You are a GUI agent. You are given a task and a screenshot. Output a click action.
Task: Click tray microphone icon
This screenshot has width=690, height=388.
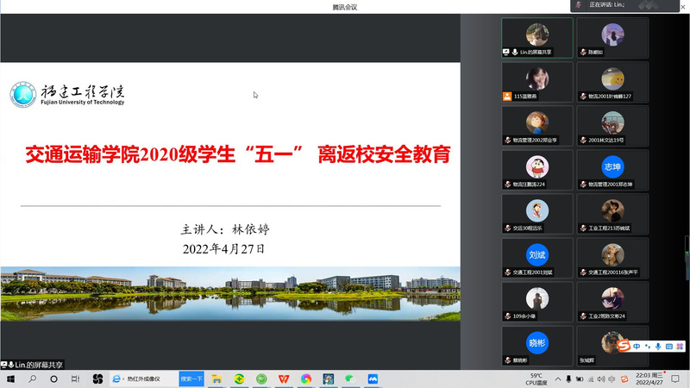tap(568, 379)
